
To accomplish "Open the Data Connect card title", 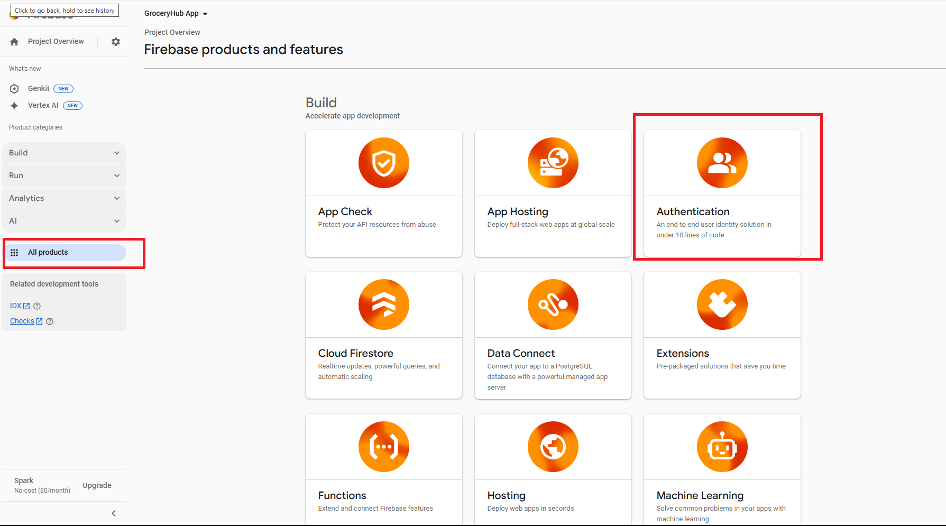I will [521, 354].
